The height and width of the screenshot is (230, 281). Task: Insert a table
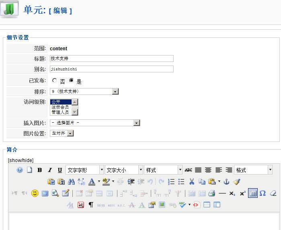(253, 193)
